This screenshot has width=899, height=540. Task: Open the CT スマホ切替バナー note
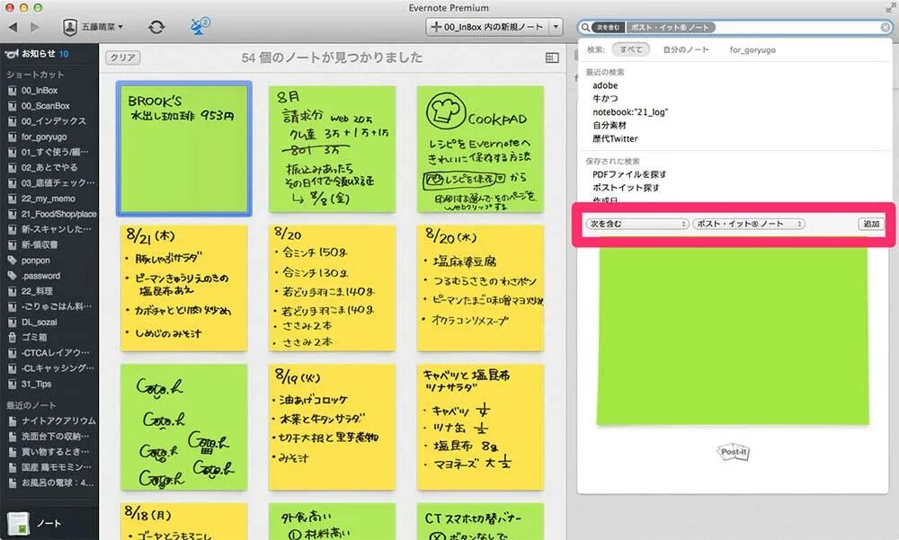pos(480,522)
